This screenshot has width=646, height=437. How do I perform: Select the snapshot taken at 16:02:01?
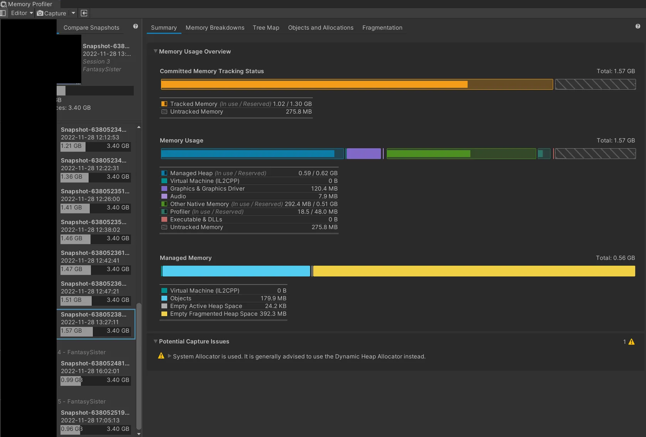(x=95, y=372)
